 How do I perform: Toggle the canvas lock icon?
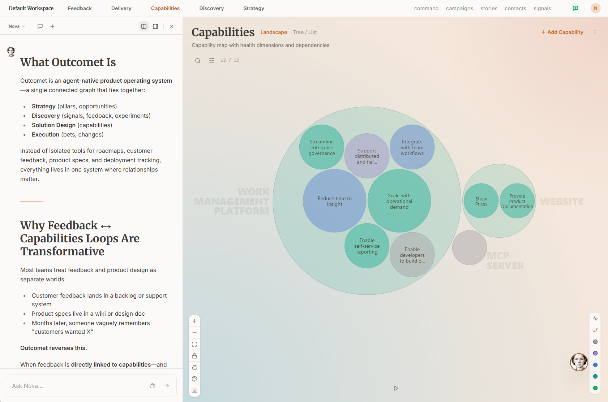194,356
